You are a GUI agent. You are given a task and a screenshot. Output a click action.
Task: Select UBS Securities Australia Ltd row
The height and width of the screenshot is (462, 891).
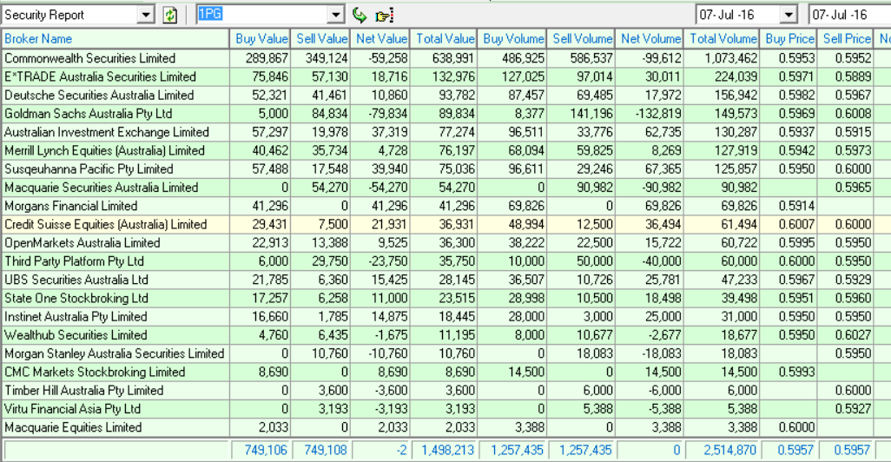coord(445,280)
